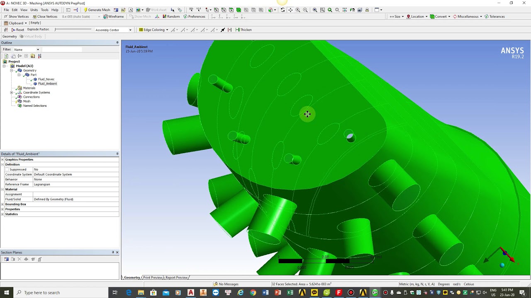
Task: Open the Convert selection dropdown
Action: [441, 17]
